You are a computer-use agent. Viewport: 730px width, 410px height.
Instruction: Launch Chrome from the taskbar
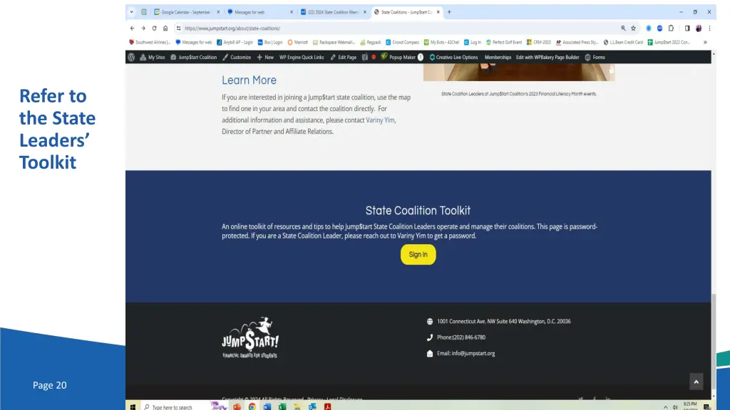252,406
